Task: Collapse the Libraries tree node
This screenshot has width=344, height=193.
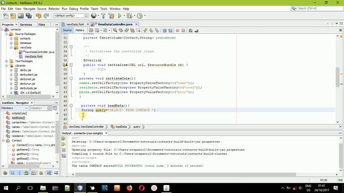Action: pos(6,65)
